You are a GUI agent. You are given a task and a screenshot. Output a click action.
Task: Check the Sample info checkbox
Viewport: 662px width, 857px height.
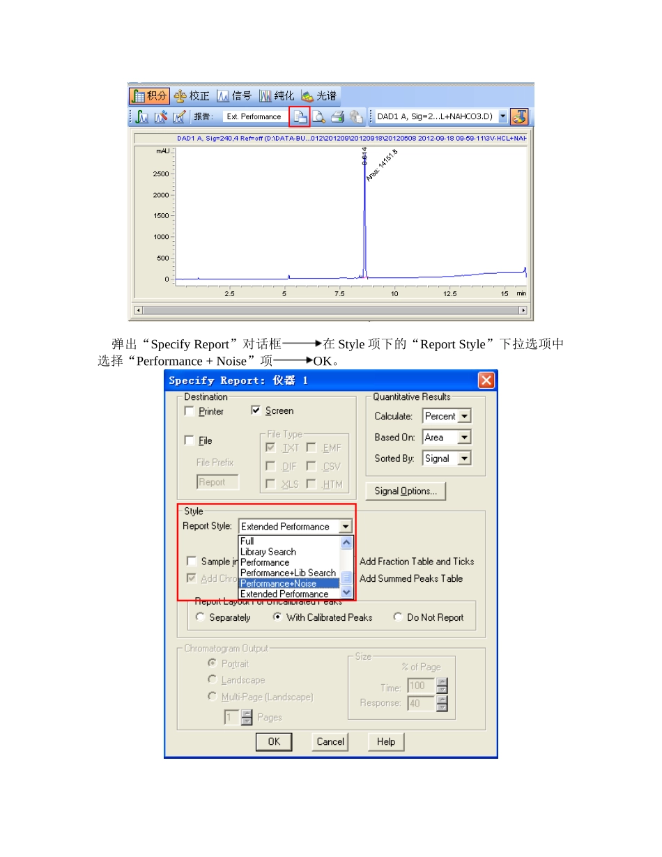pos(192,561)
